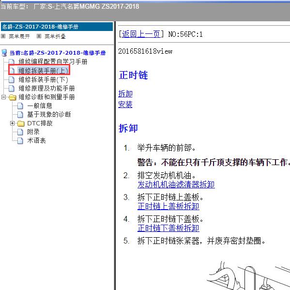Click the root computer icon beside 当前:名爵-ZS
Image resolution: width=290 pixels, height=290 pixels.
click(4, 53)
